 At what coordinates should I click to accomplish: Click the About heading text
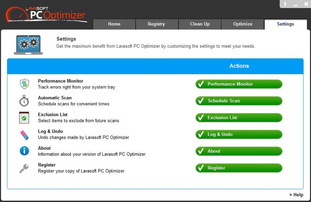click(x=44, y=148)
